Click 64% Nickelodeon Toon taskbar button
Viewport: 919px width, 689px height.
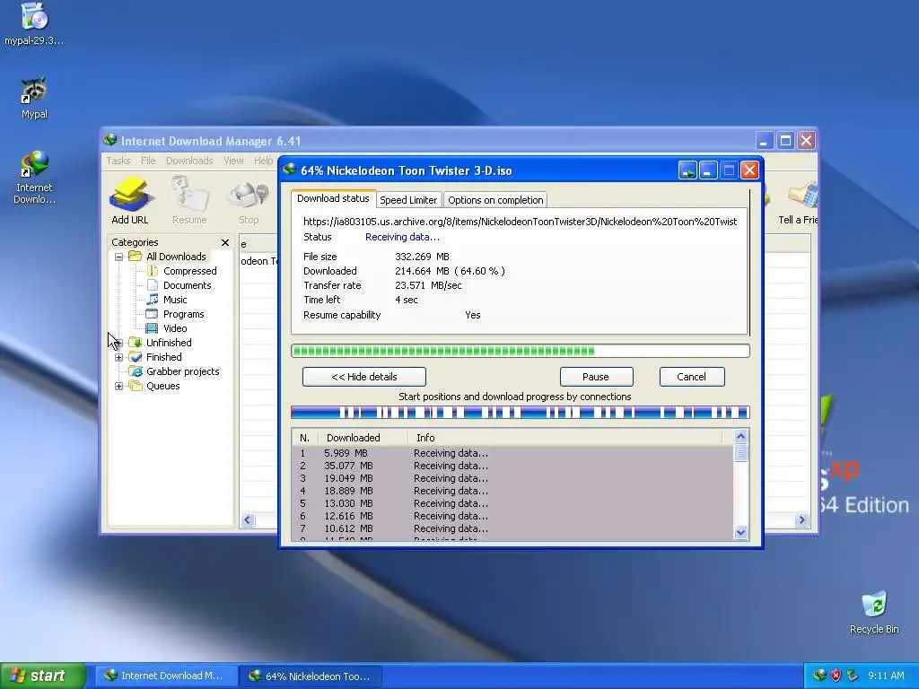311,676
